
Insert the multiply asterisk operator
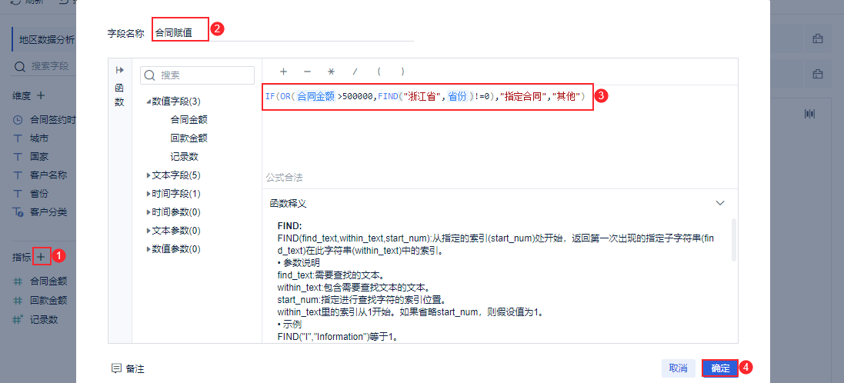[331, 71]
